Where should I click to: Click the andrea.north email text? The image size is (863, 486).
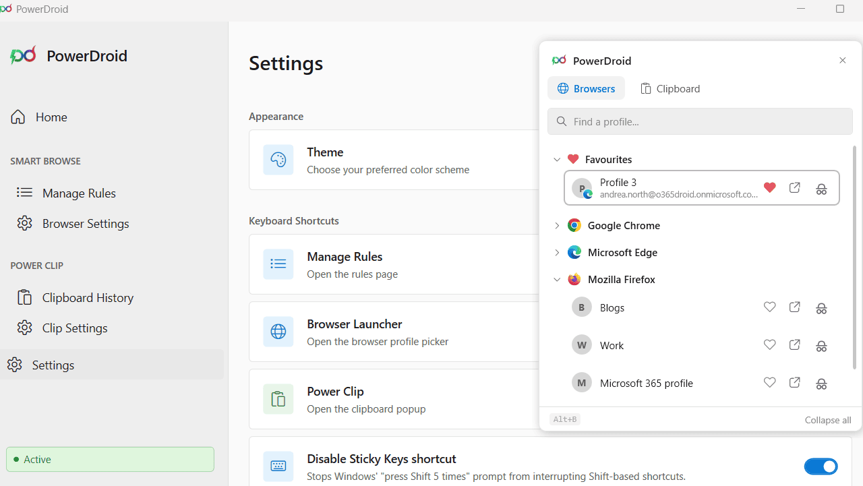679,194
